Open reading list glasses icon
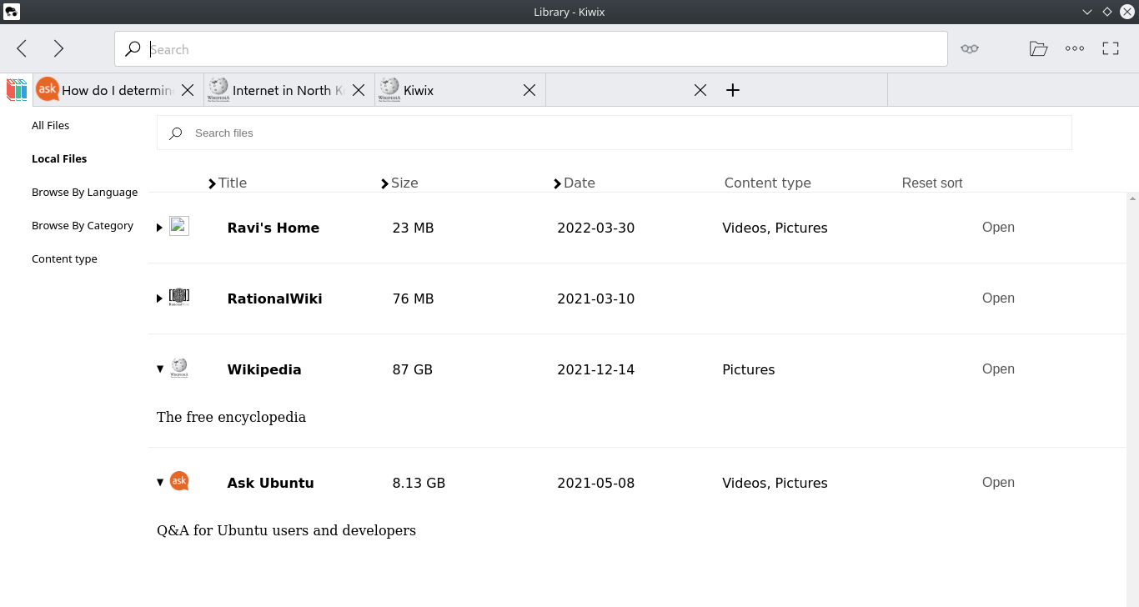1139x607 pixels. (969, 48)
